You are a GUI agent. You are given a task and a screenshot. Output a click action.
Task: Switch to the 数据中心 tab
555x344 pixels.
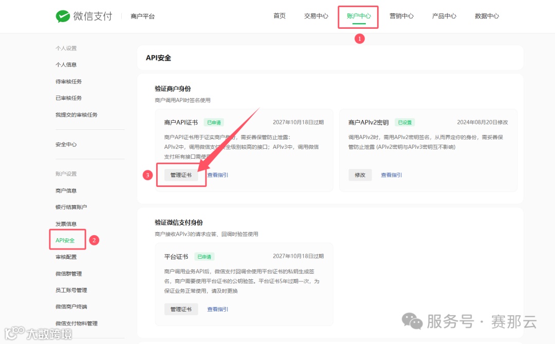click(487, 16)
